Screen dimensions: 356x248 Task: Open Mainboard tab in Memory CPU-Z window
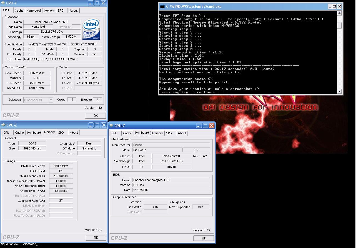click(x=34, y=133)
